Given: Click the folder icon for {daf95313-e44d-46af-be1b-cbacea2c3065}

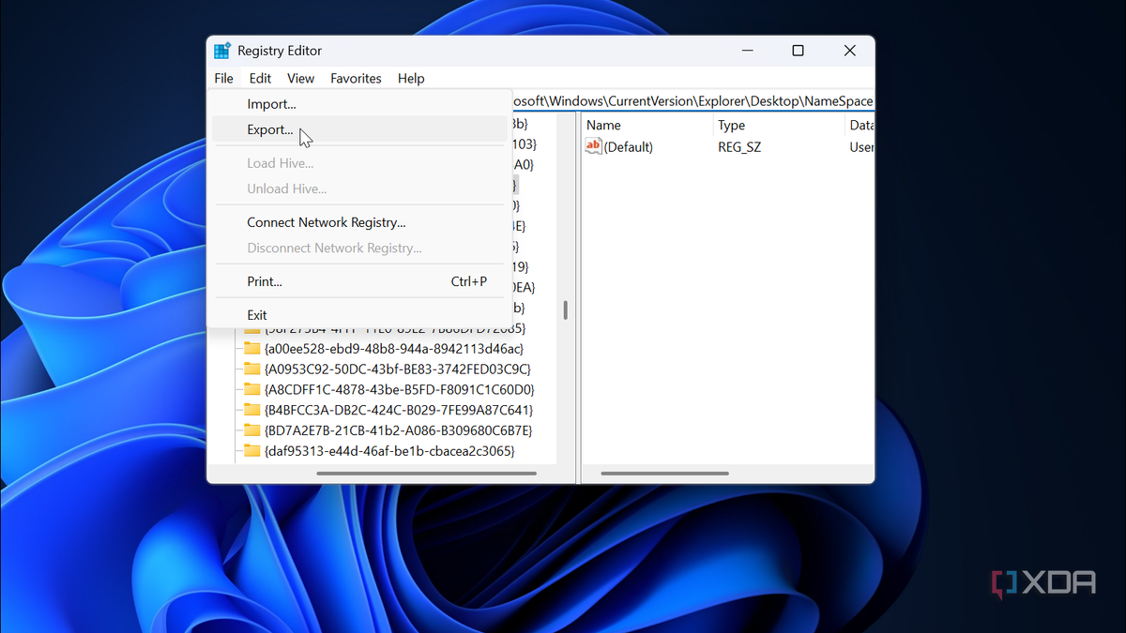Looking at the screenshot, I should [251, 451].
